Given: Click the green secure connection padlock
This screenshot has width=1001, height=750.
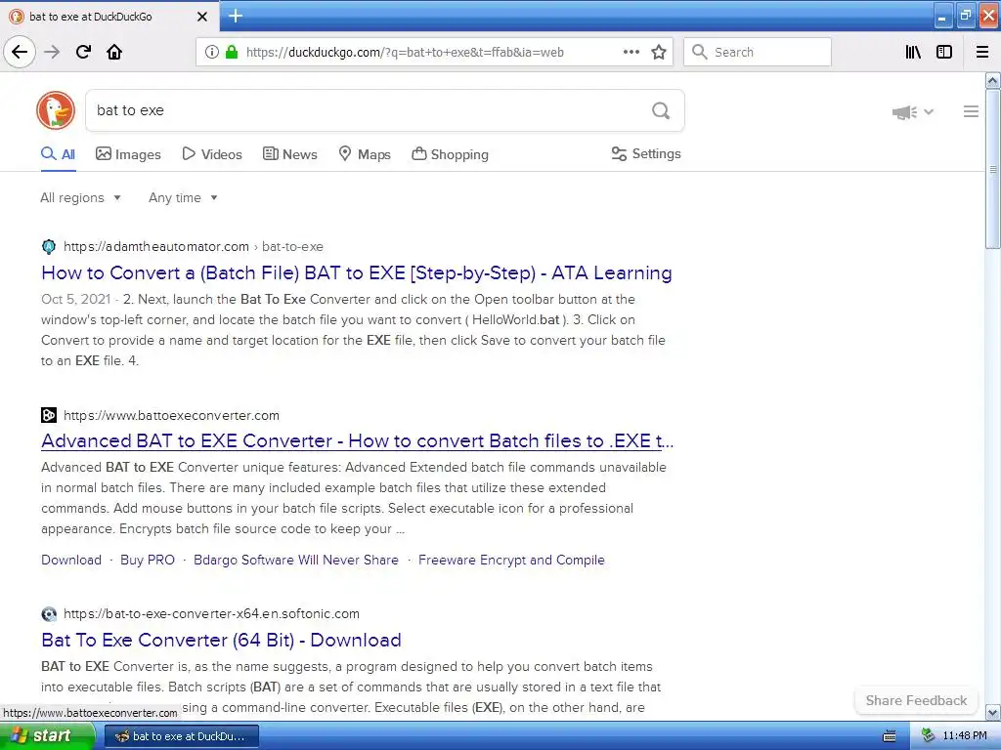Looking at the screenshot, I should coord(231,52).
